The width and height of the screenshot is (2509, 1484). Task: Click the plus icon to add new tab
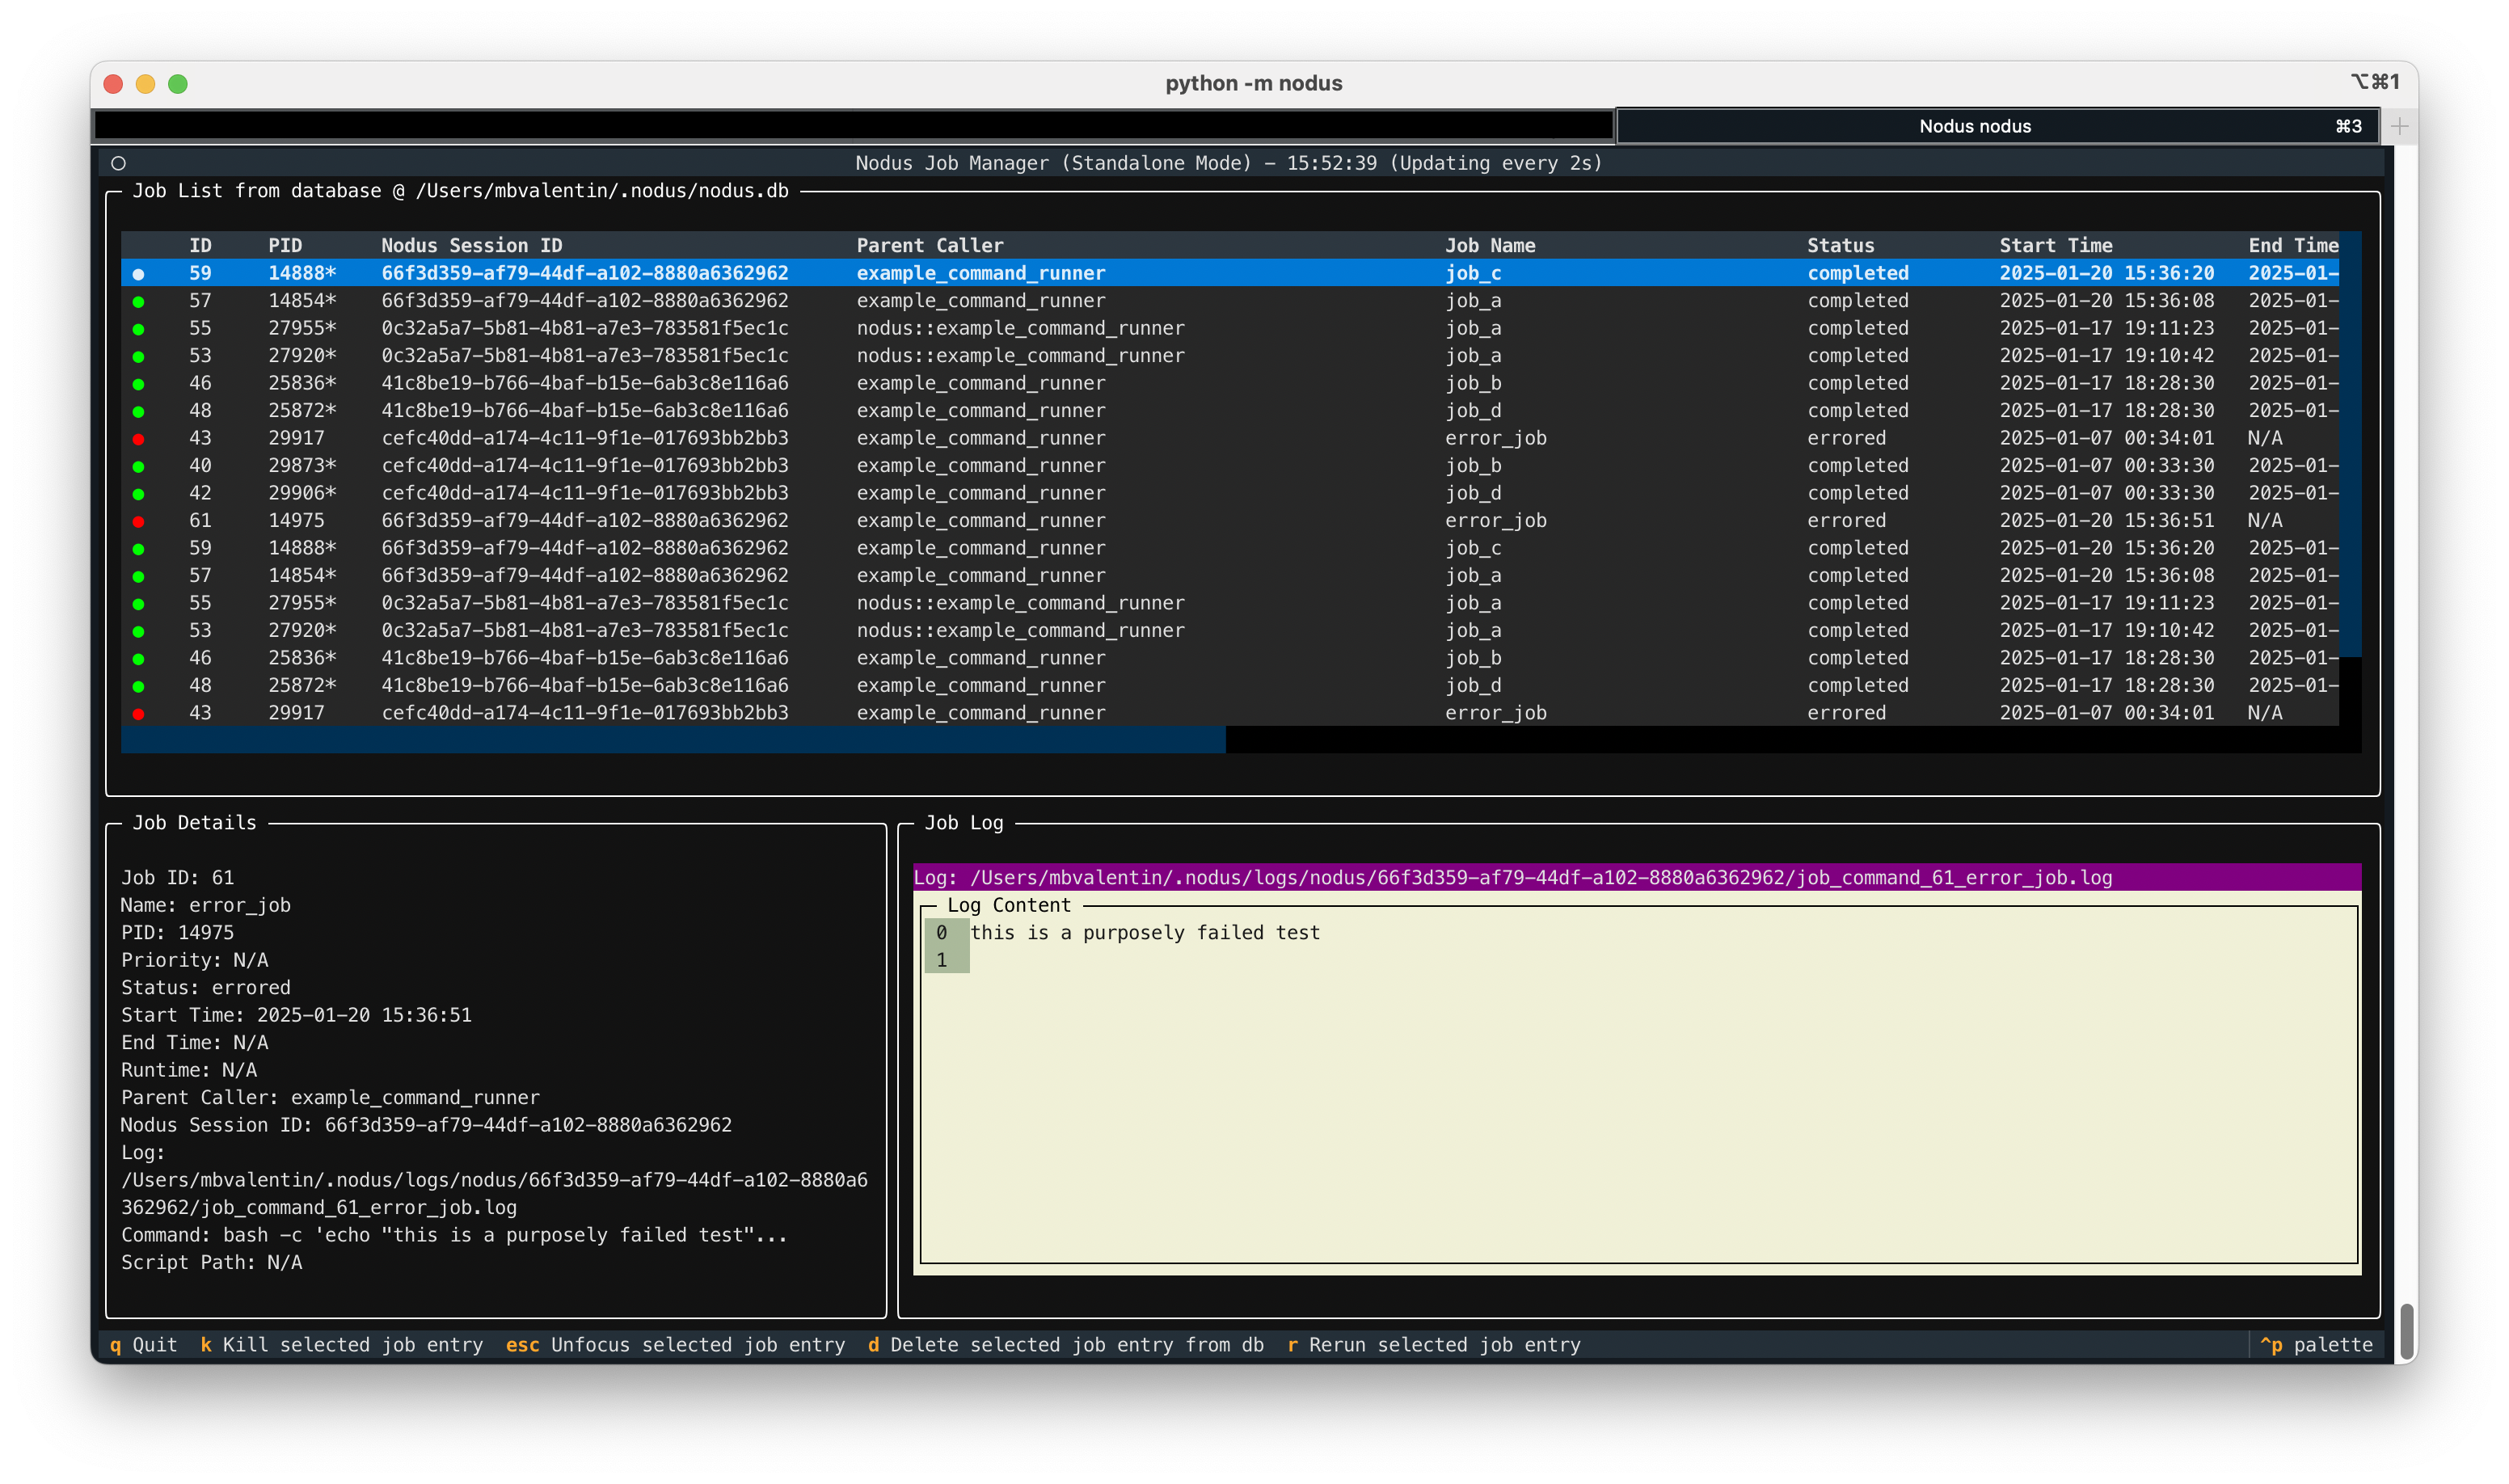click(2399, 126)
